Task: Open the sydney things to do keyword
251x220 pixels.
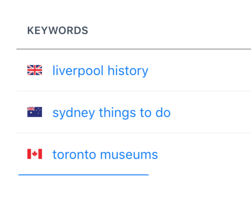Action: 112,113
